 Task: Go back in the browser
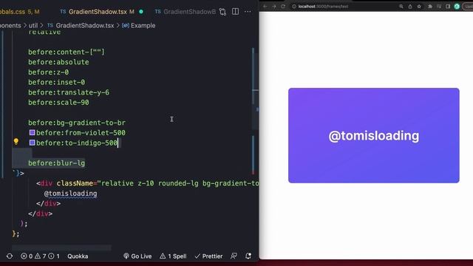tap(265, 7)
